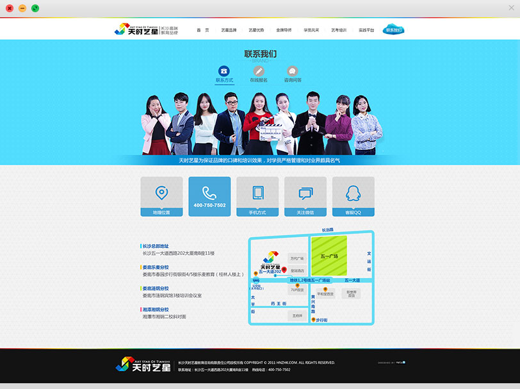The width and height of the screenshot is (520, 389).
Task: Click the blue 联系我们 cloud button
Action: click(x=394, y=30)
